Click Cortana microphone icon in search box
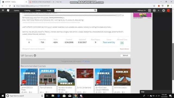 coord(42,96)
